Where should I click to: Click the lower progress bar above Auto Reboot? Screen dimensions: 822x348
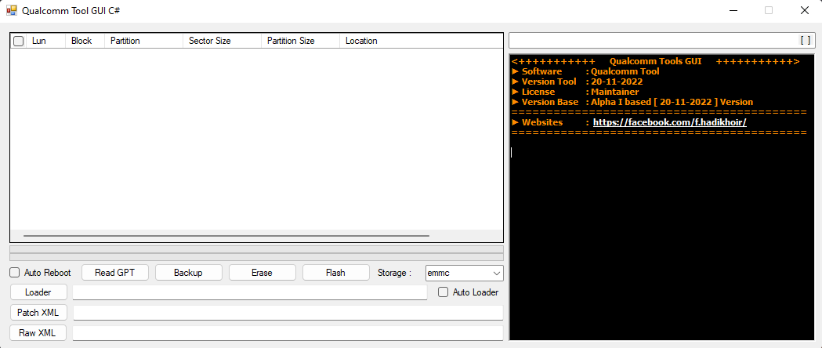pos(256,257)
